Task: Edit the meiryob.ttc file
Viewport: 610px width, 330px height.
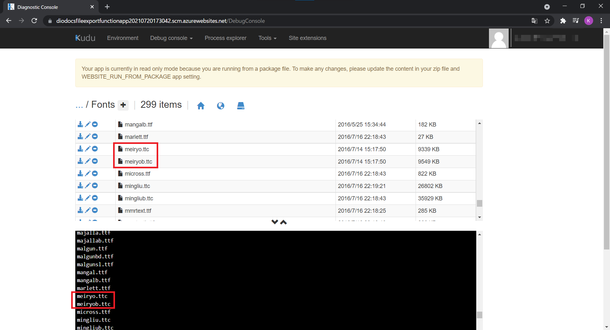Action: click(88, 161)
